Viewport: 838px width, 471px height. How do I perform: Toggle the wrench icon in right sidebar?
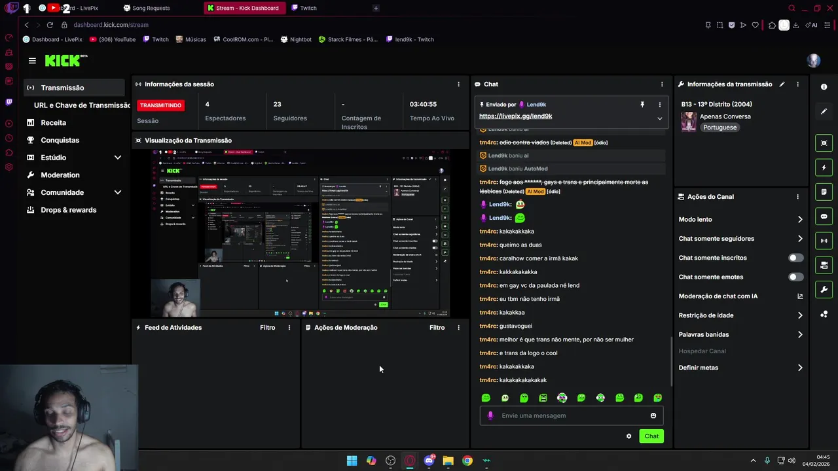click(824, 290)
